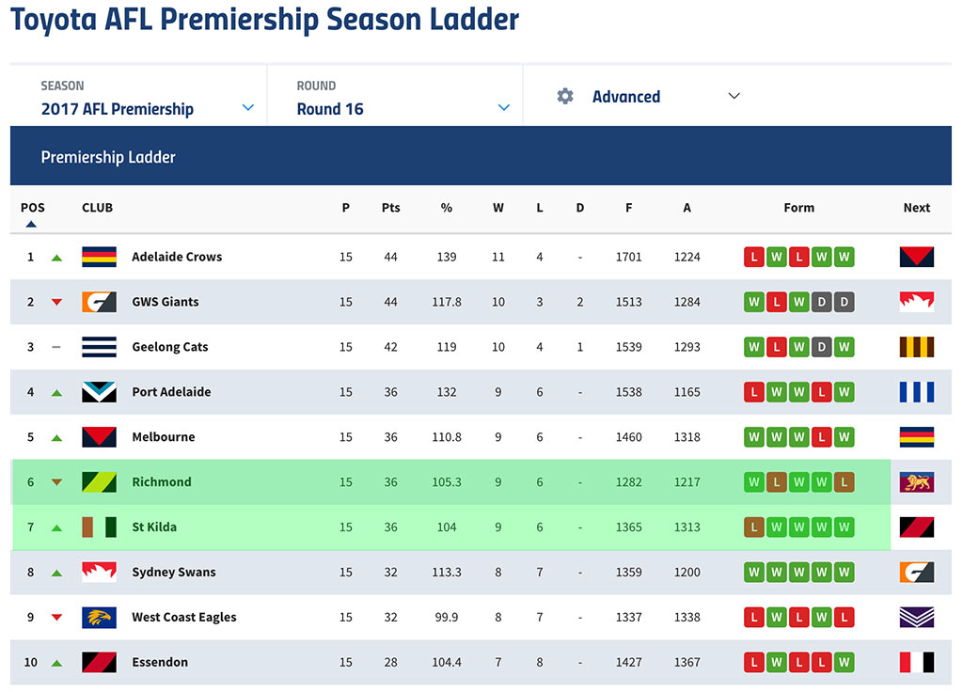The height and width of the screenshot is (692, 963).
Task: Click the Sydney Swans club logo
Action: (99, 572)
